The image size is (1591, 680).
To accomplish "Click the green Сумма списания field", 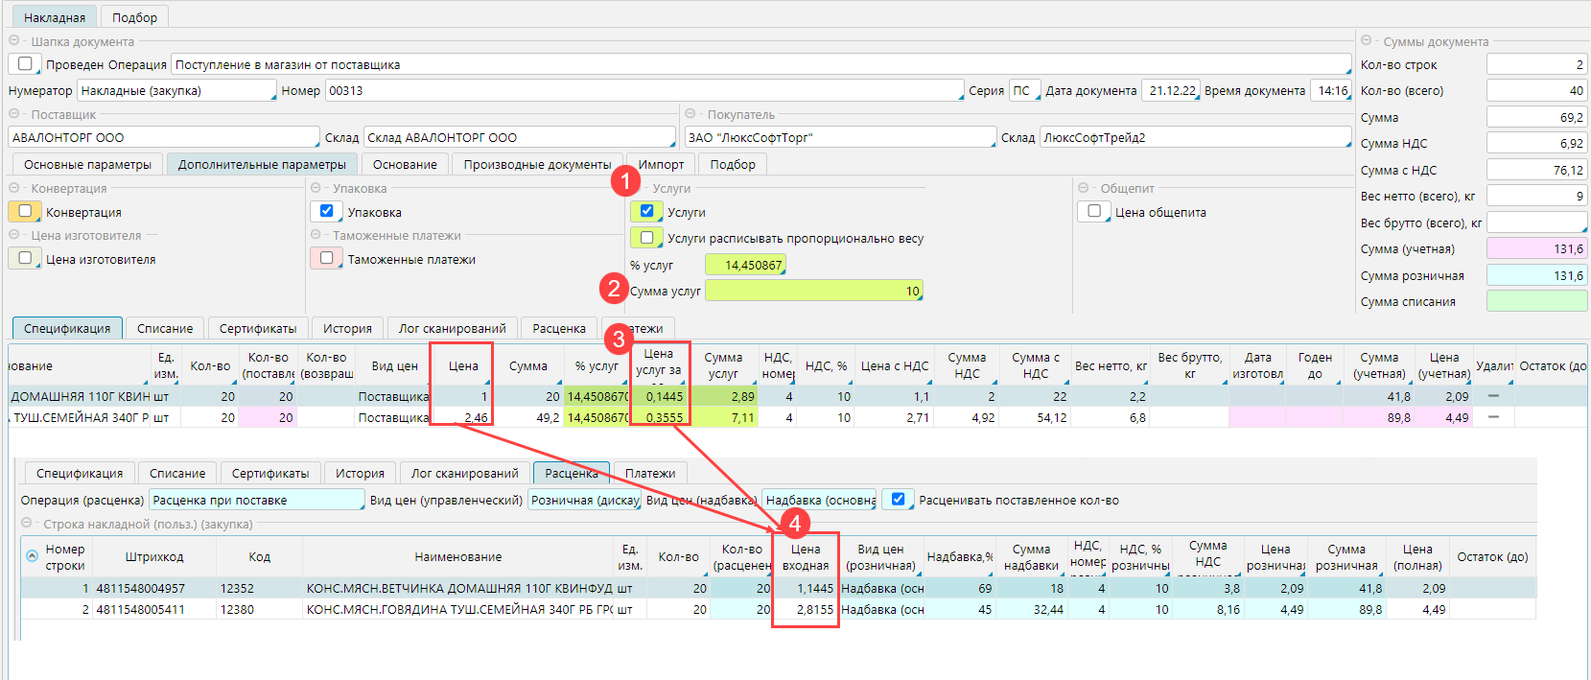I will (x=1536, y=301).
